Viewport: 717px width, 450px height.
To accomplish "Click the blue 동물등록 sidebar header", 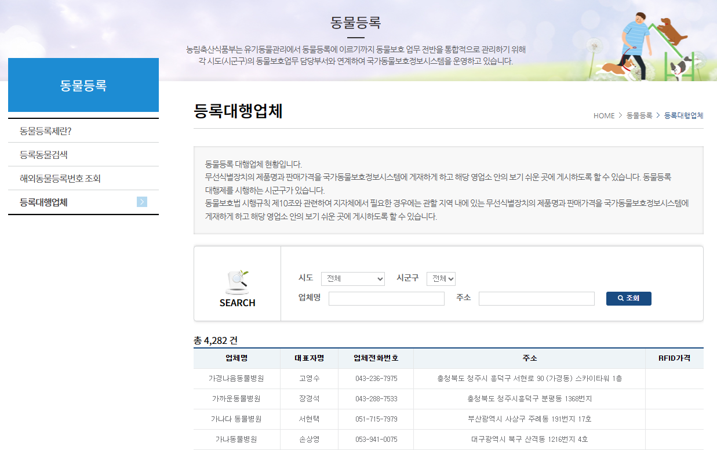I will tap(83, 85).
